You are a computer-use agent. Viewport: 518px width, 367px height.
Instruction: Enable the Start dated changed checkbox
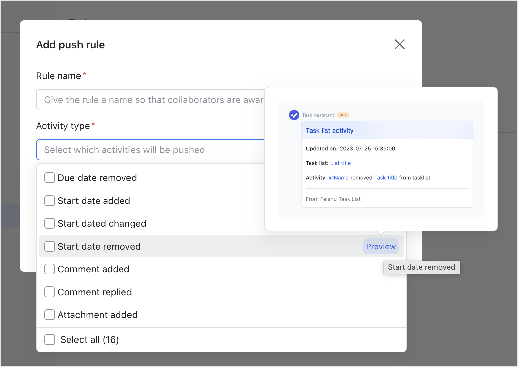click(x=49, y=223)
